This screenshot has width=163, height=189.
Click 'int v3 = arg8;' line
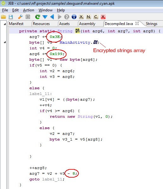pos(57,77)
